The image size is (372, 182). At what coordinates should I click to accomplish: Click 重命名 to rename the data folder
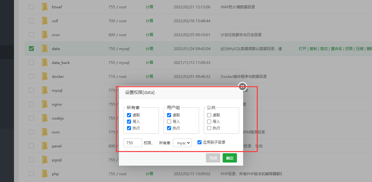pos(336,49)
